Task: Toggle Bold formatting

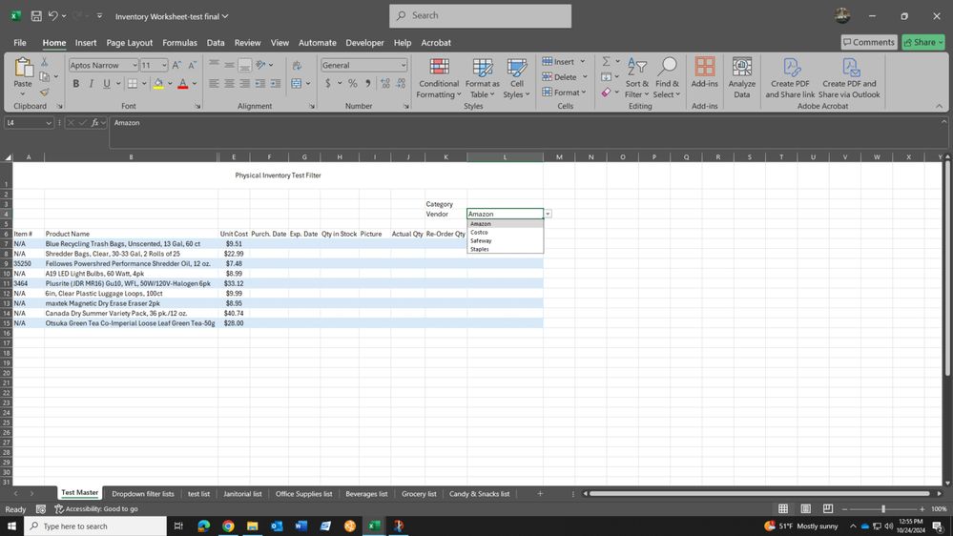Action: [x=76, y=84]
